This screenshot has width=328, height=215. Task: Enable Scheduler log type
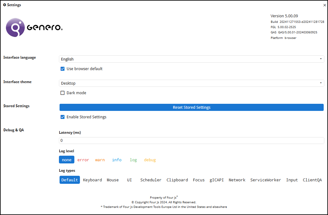click(x=151, y=180)
